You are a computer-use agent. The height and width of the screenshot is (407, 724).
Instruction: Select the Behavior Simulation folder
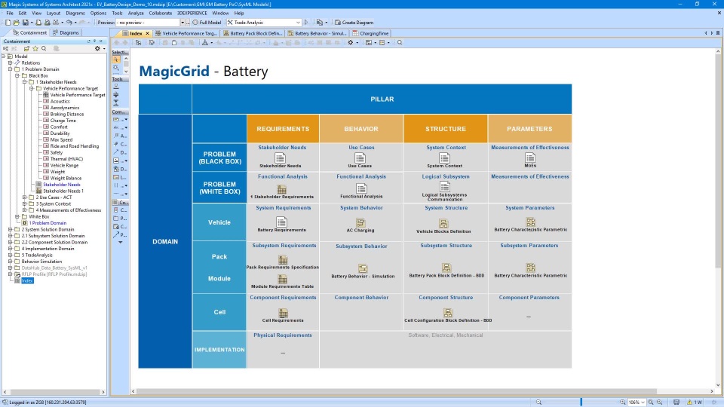[41, 262]
